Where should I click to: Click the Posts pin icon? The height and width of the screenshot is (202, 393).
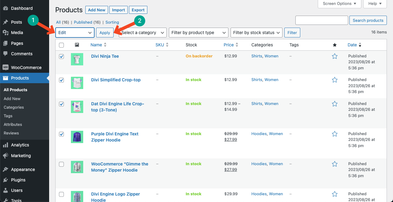pyautogui.click(x=6, y=22)
